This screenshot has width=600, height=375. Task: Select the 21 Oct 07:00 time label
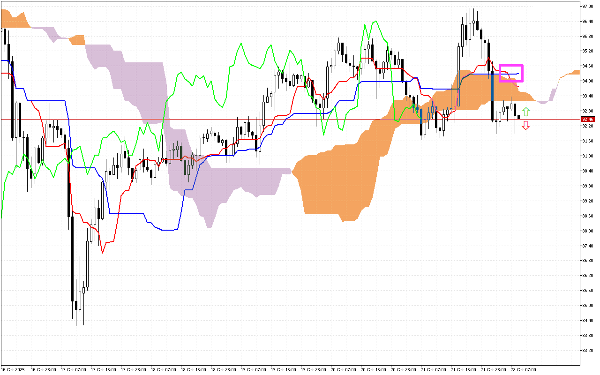click(432, 369)
